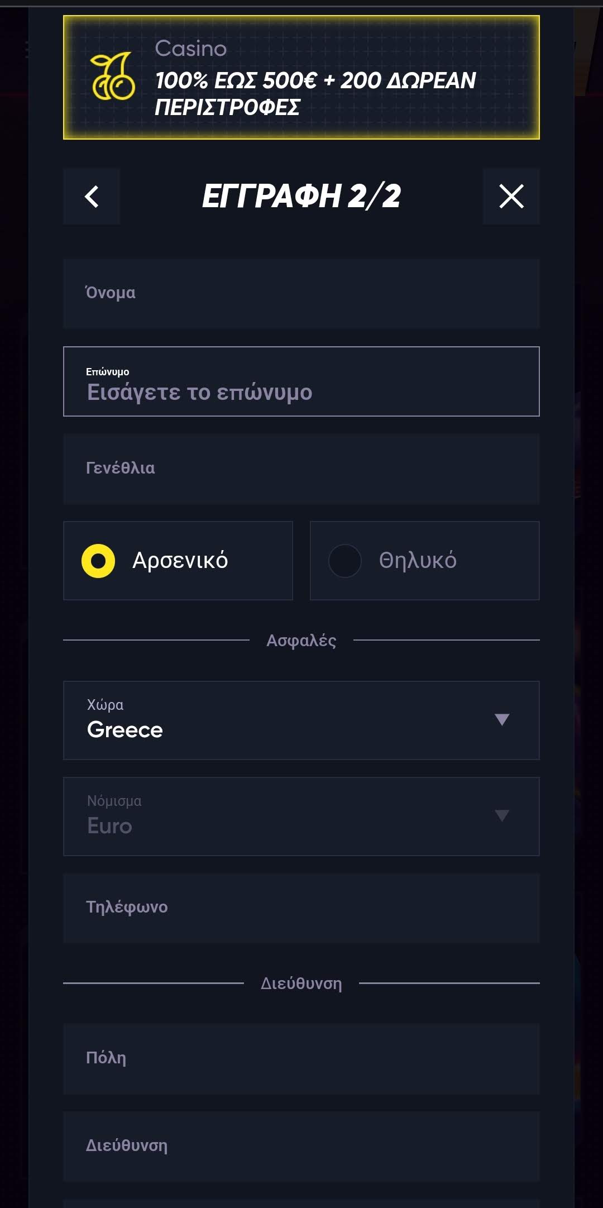This screenshot has height=1208, width=603.
Task: Click the Τηλέφωνο phone field
Action: 301,908
